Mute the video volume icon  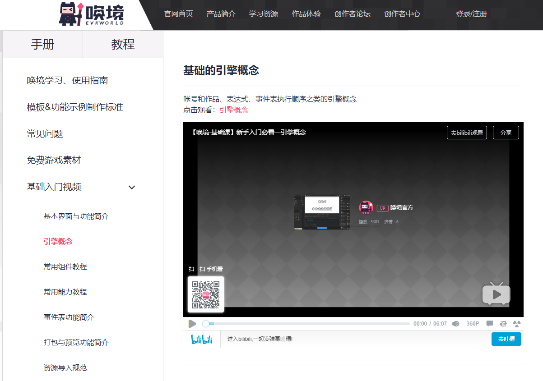pos(456,324)
